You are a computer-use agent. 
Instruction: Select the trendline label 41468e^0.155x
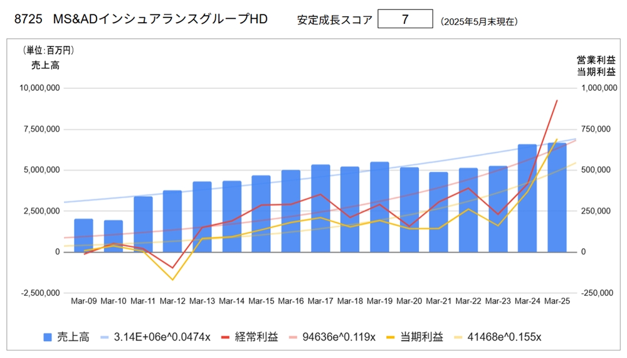click(x=504, y=337)
